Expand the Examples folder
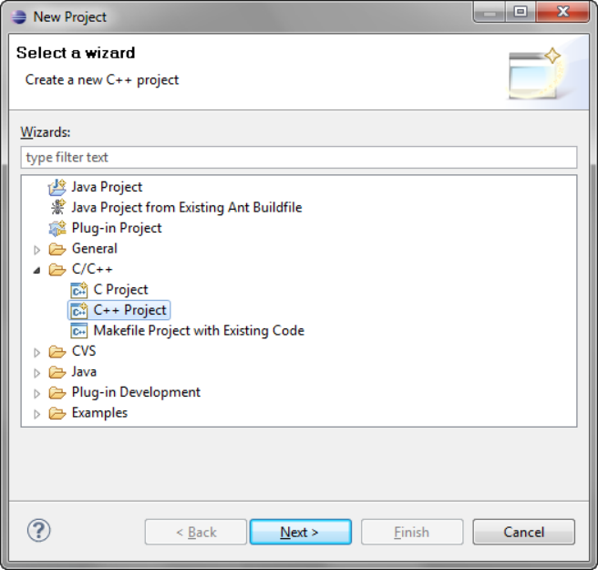Screen dimensions: 598x570 tap(37, 414)
